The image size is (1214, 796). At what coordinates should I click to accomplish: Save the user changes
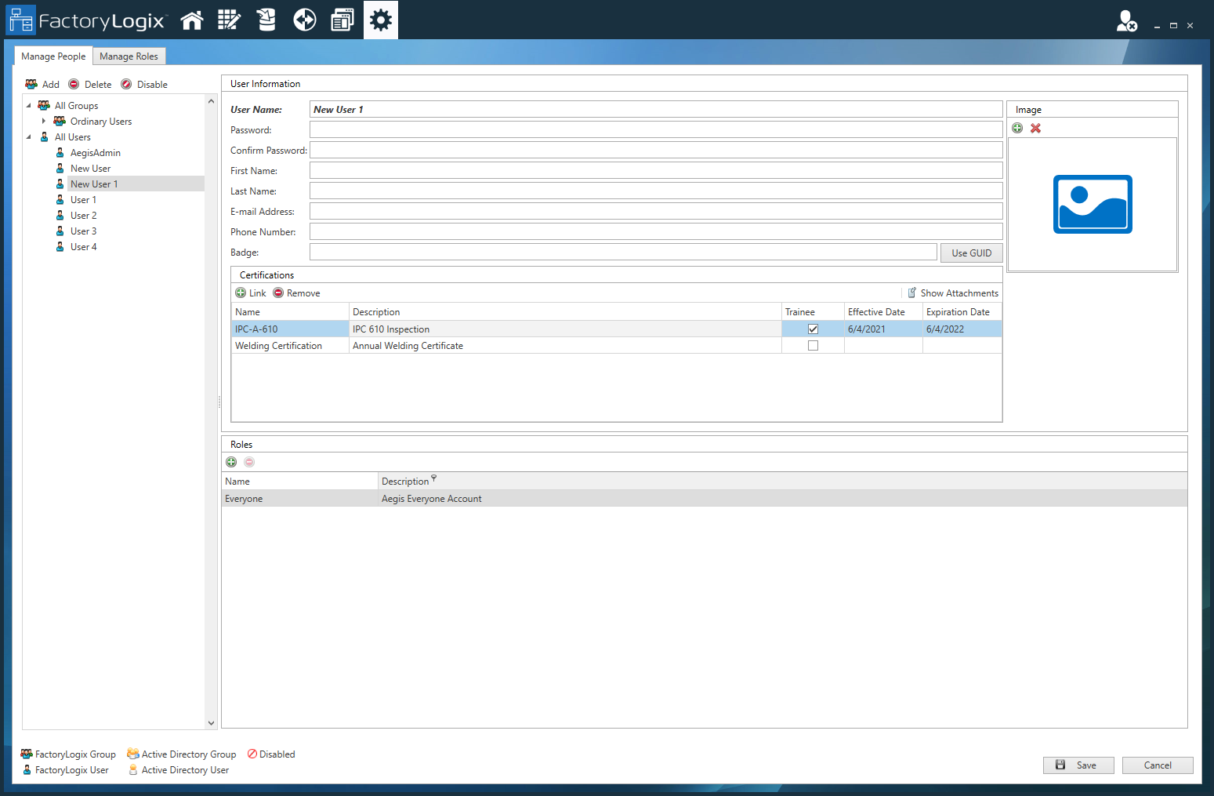coord(1078,765)
